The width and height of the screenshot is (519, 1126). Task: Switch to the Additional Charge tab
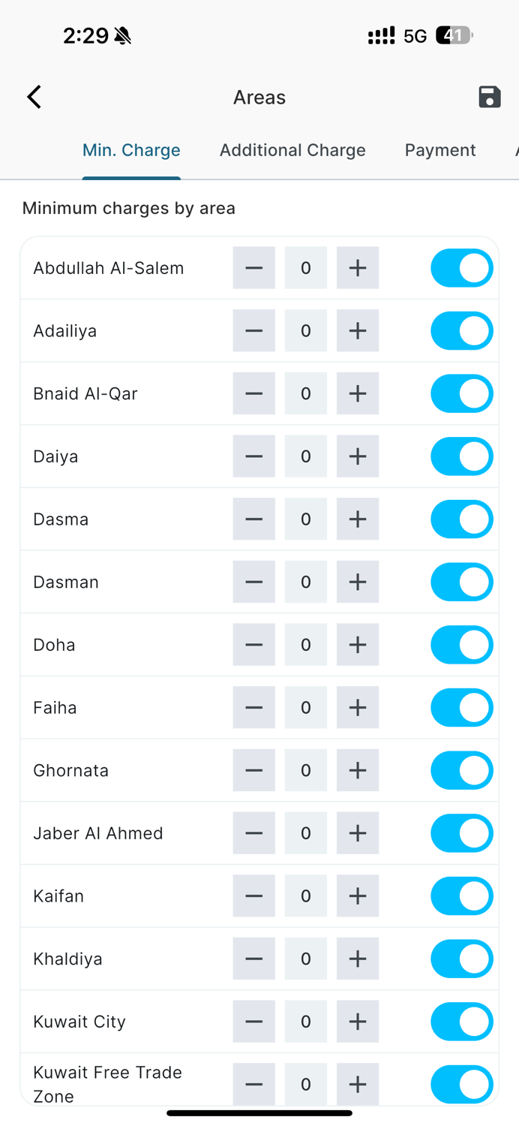292,150
